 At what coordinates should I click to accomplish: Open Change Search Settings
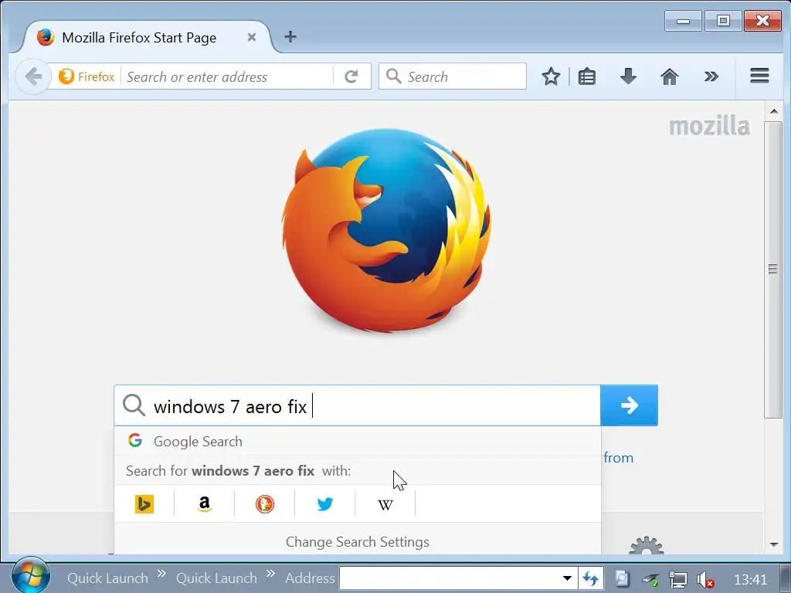[358, 542]
